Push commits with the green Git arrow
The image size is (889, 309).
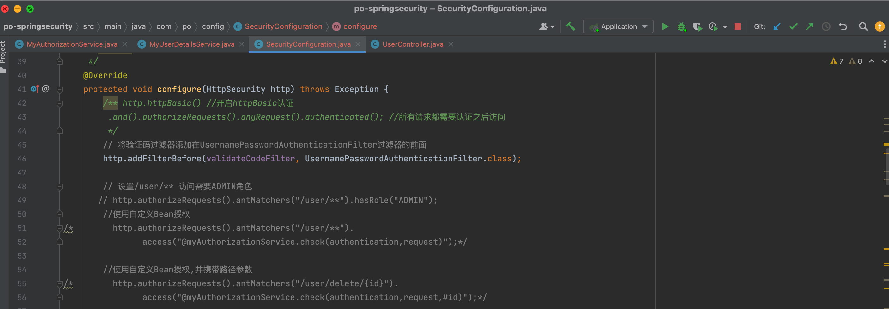[810, 26]
